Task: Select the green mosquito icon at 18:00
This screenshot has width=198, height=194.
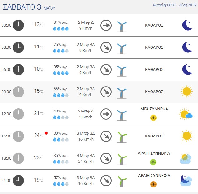Action: pos(153,162)
